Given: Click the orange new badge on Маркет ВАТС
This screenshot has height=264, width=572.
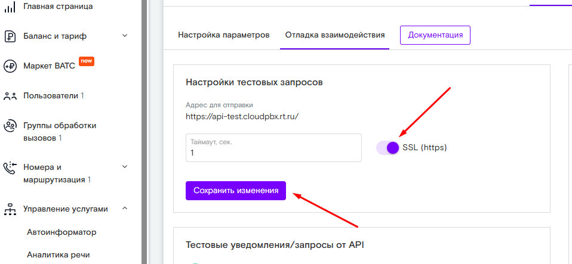Looking at the screenshot, I should click(87, 61).
